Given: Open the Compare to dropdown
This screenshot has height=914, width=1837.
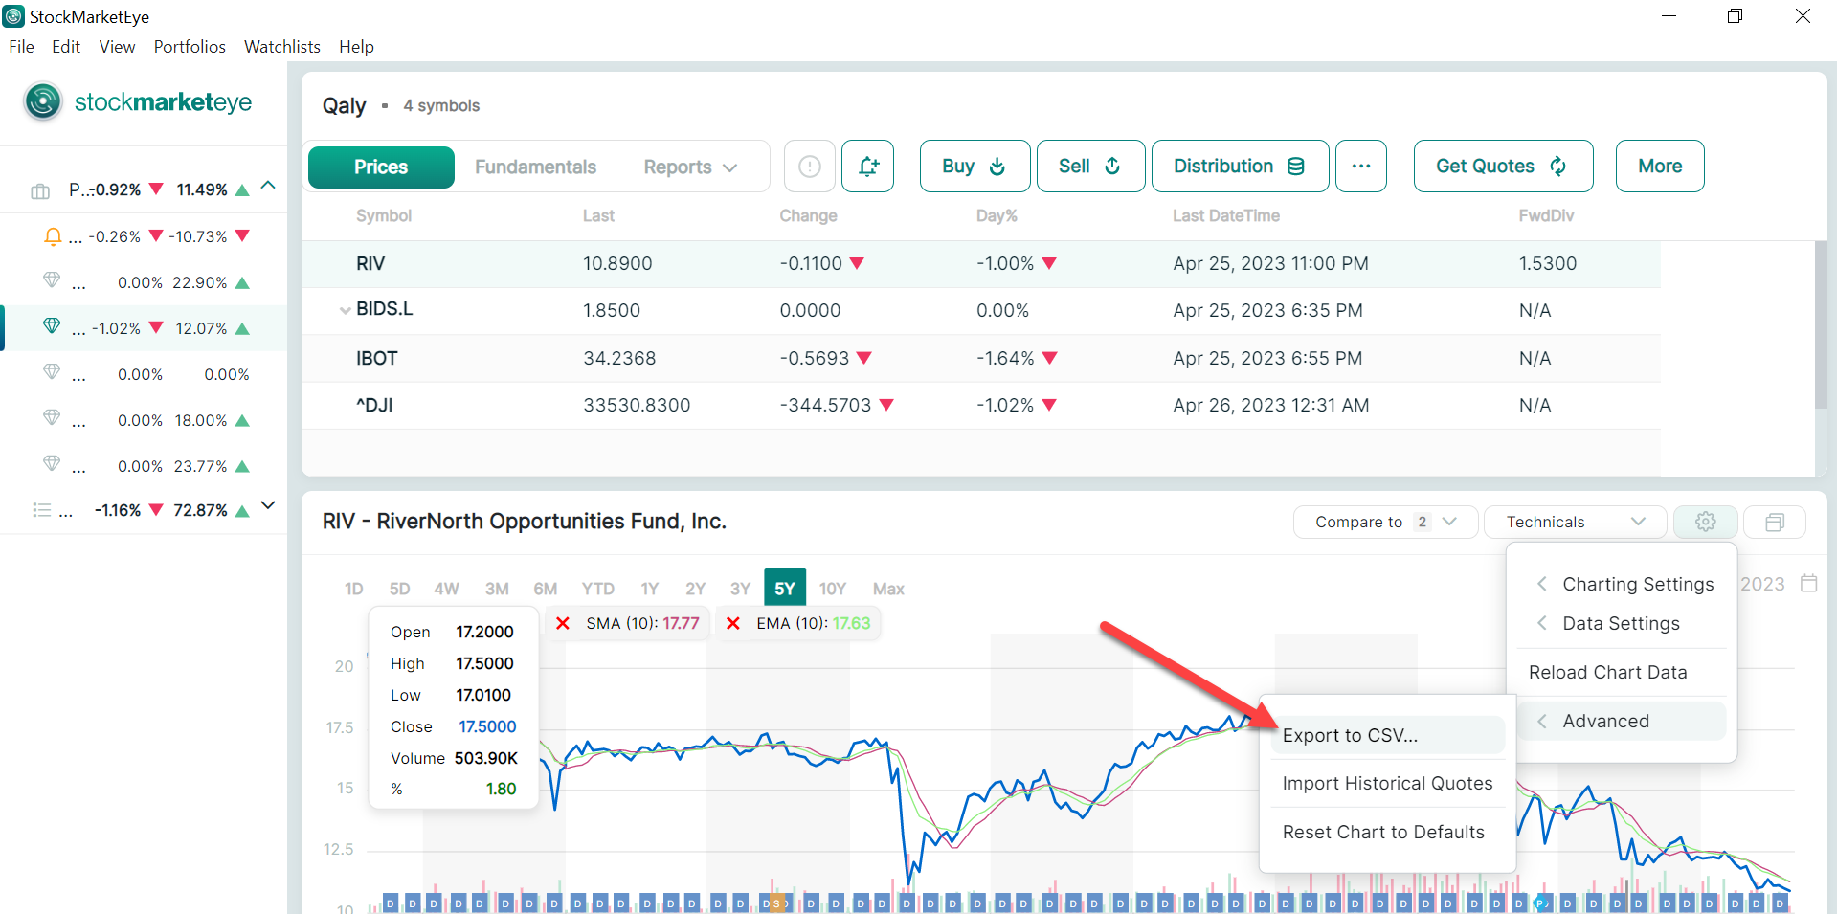Looking at the screenshot, I should pos(1385,522).
